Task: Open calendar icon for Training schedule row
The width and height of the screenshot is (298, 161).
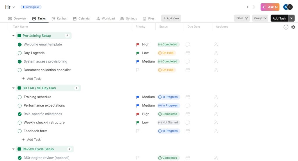Action: coord(188,97)
